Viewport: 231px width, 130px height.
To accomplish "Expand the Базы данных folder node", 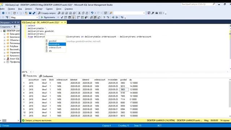I will 4,34.
